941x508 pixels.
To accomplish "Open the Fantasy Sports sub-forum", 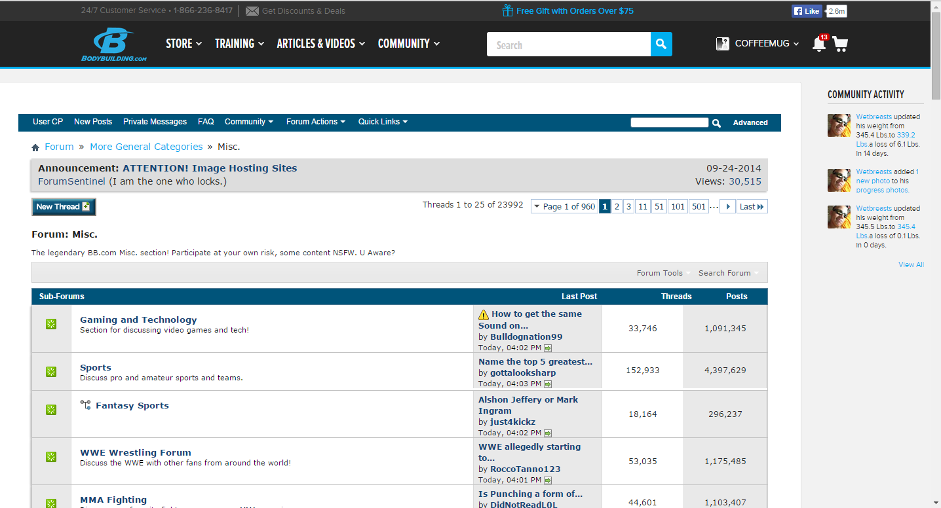I will 132,405.
